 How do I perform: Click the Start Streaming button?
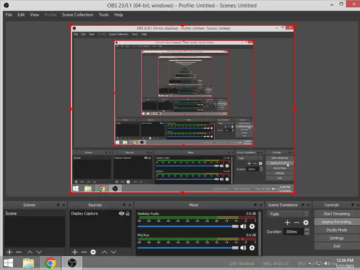[336, 214]
